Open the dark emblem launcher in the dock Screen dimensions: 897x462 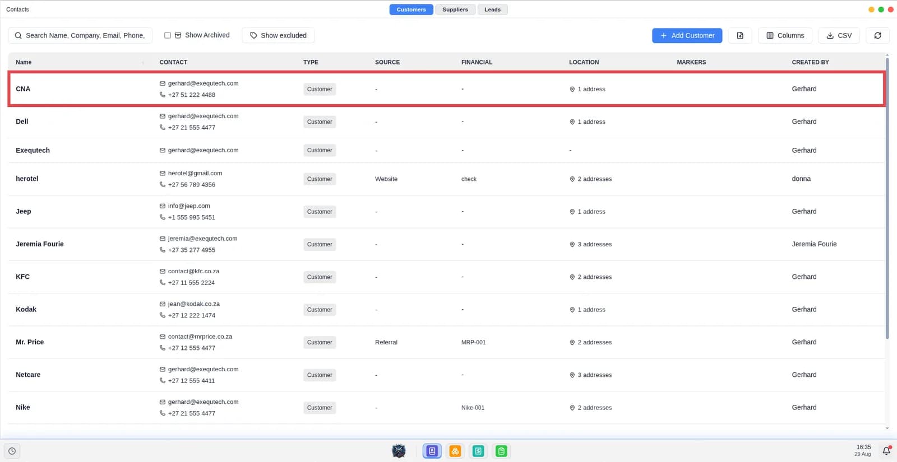[x=399, y=451]
